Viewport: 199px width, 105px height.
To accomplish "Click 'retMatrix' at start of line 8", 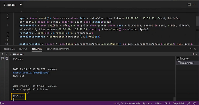I will (26, 33).
